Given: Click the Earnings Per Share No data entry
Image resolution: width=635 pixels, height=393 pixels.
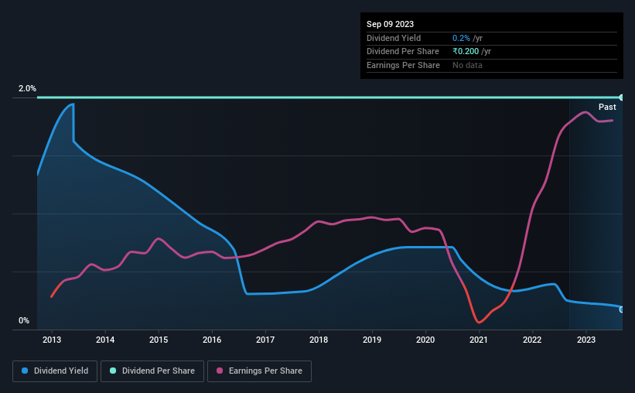Looking at the screenshot, I should (467, 65).
